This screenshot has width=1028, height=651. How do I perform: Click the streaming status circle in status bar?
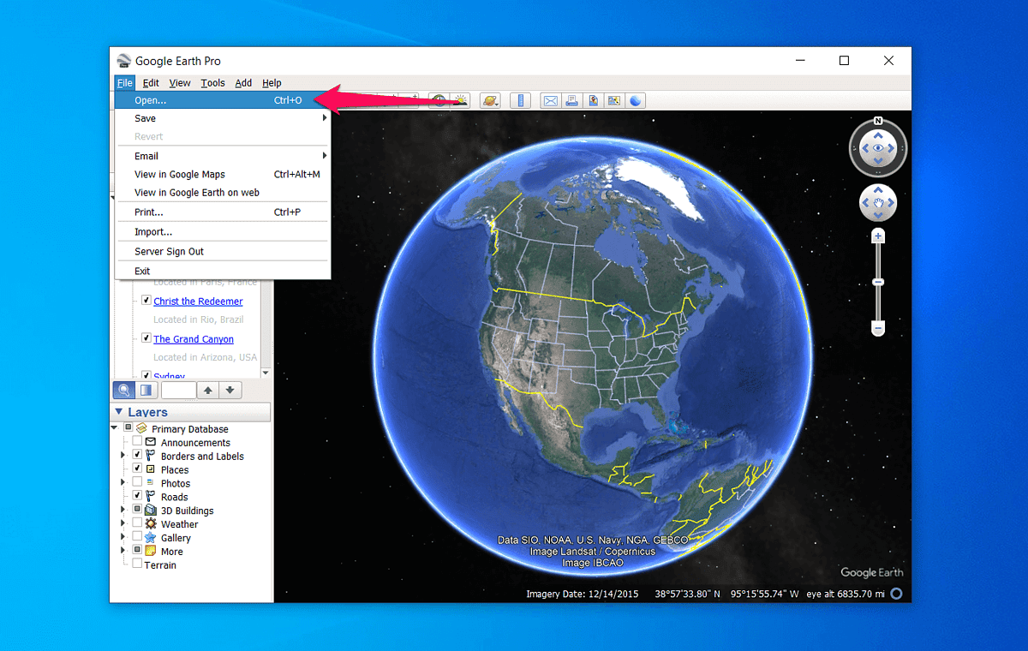896,593
